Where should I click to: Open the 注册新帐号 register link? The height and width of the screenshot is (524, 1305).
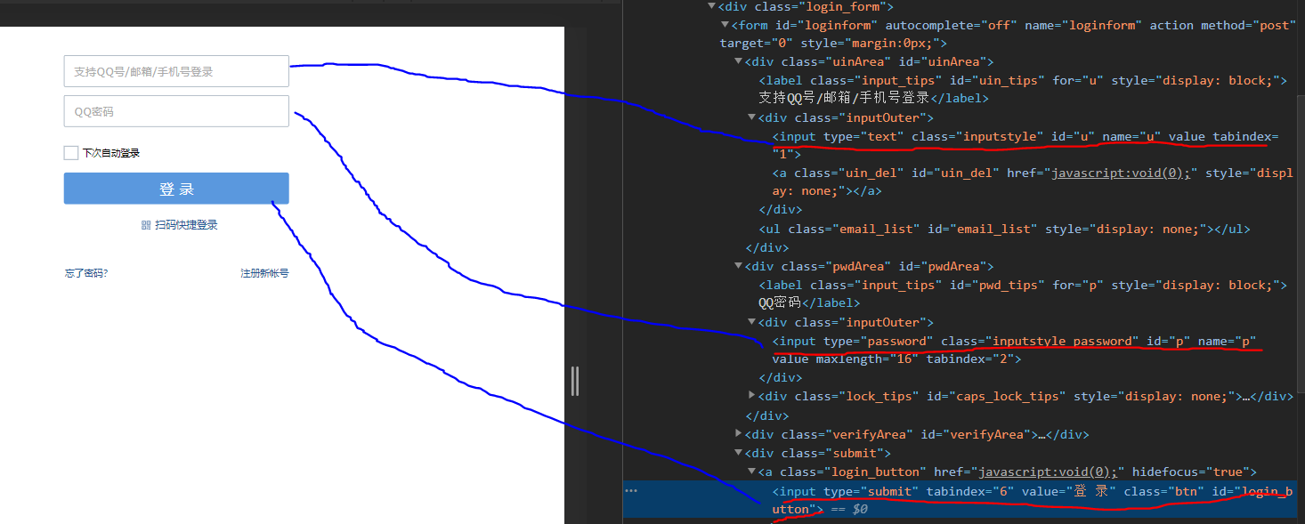[x=264, y=273]
